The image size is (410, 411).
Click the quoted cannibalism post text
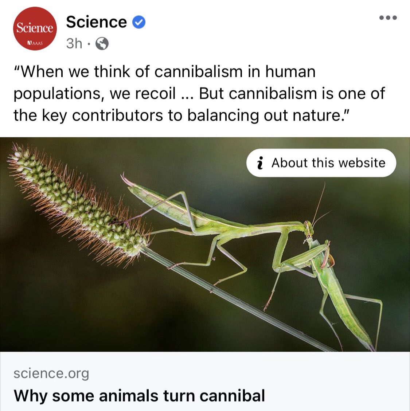coord(199,93)
